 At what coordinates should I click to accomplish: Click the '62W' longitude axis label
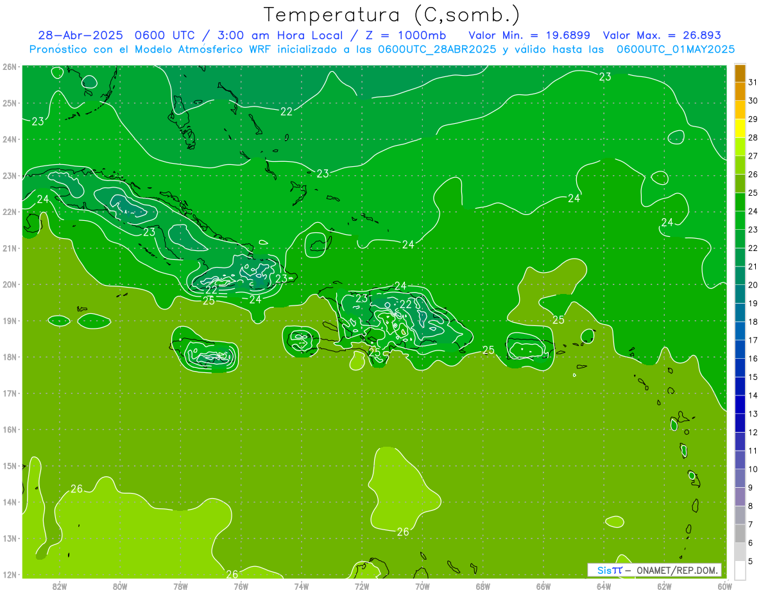click(664, 586)
